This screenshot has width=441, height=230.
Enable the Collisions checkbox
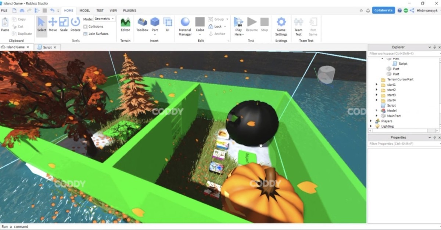[86, 26]
